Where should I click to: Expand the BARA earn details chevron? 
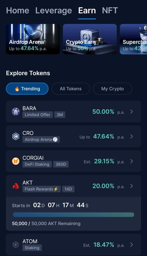[x=132, y=111]
